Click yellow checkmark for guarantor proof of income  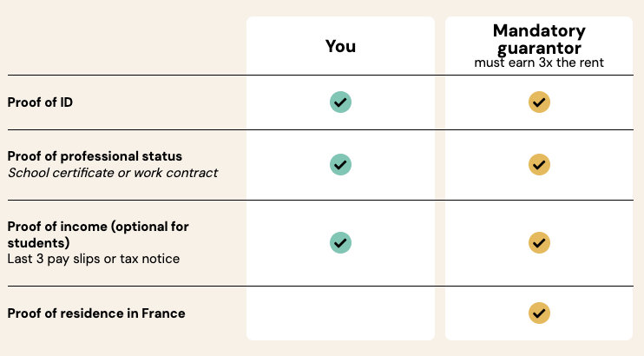click(x=539, y=242)
